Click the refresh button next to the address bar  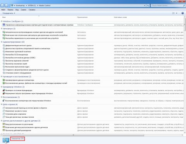148,5
